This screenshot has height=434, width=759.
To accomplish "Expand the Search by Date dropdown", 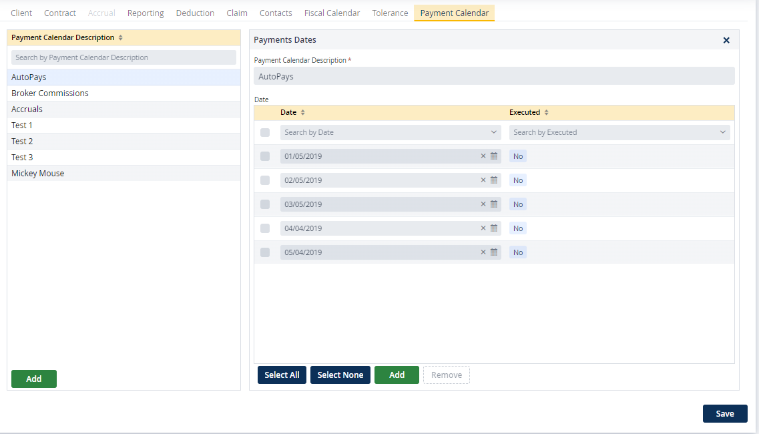I will coord(493,132).
